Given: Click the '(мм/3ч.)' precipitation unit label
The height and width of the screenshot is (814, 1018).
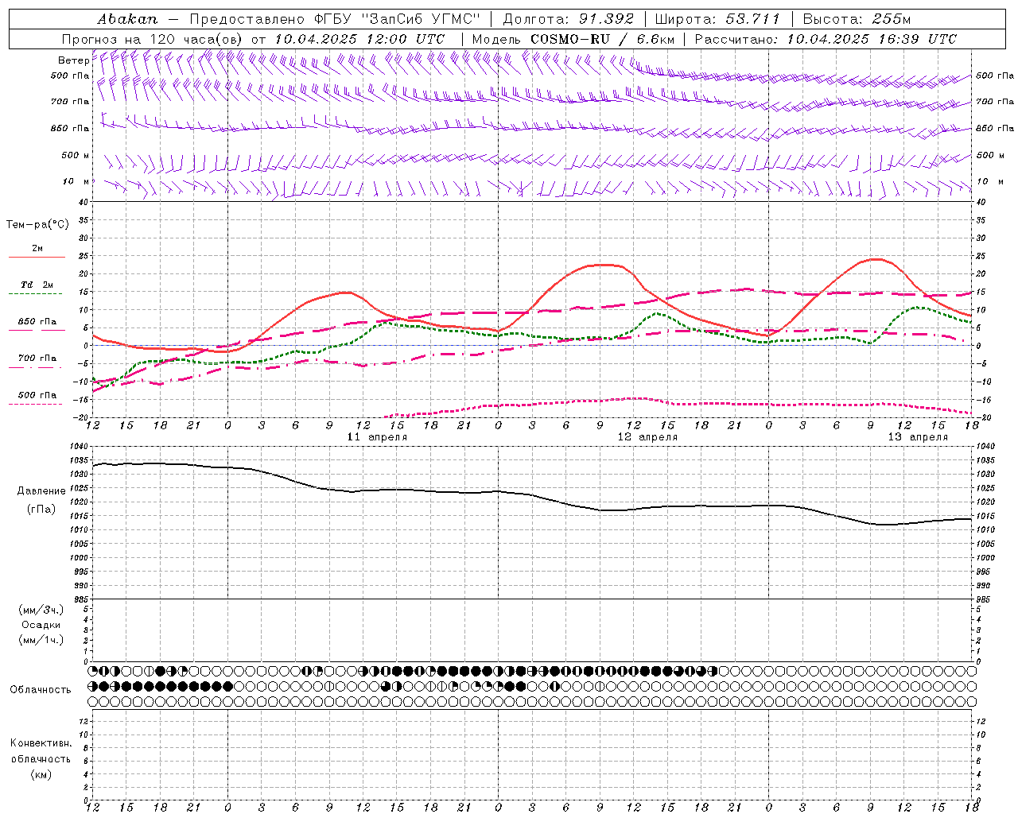Looking at the screenshot, I should pyautogui.click(x=41, y=610).
